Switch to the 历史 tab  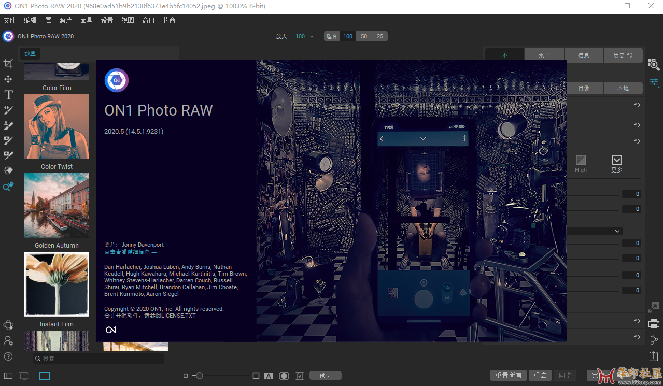pyautogui.click(x=623, y=55)
